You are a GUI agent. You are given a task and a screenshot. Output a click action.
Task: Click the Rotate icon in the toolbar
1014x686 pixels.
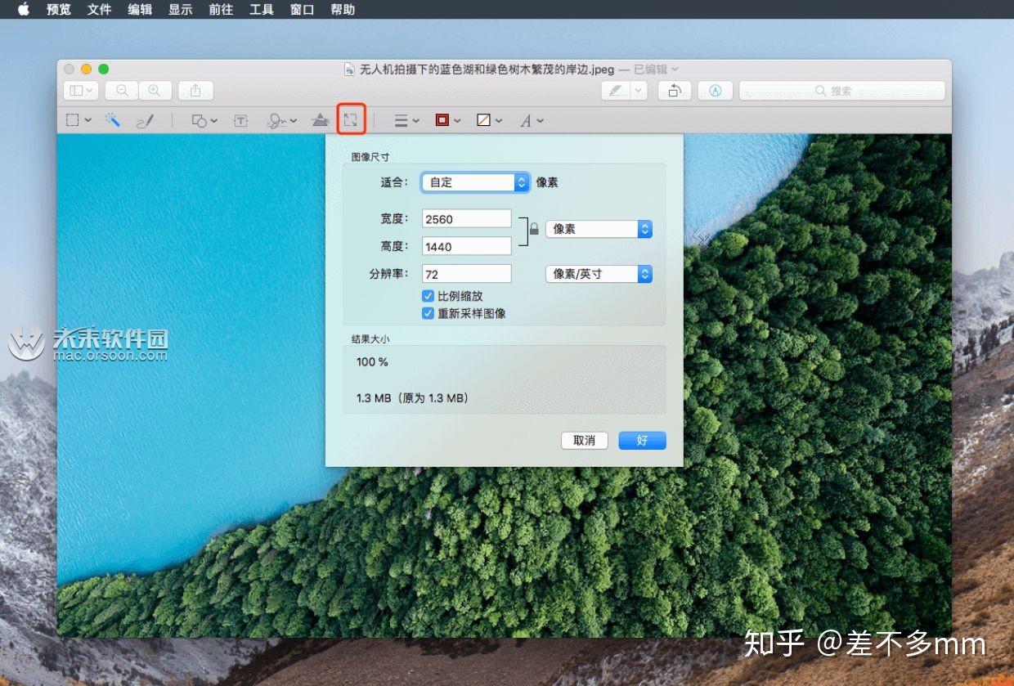(x=675, y=90)
